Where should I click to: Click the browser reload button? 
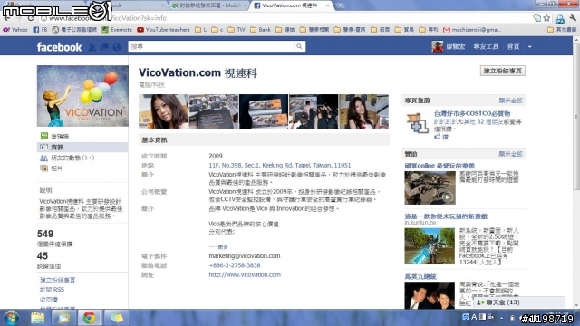[31, 18]
